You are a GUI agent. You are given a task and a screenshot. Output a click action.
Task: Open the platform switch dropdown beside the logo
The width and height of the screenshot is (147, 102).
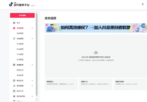[33, 6]
